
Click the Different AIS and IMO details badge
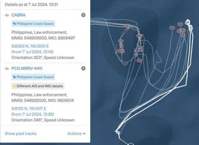click(x=37, y=86)
